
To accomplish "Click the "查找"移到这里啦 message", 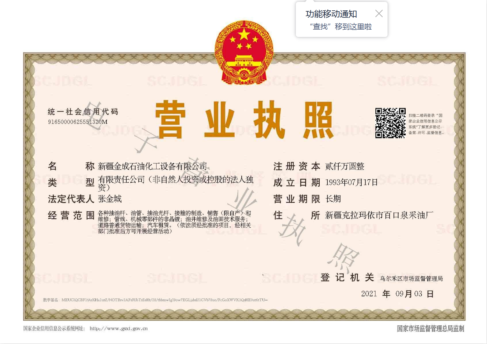I will click(341, 27).
